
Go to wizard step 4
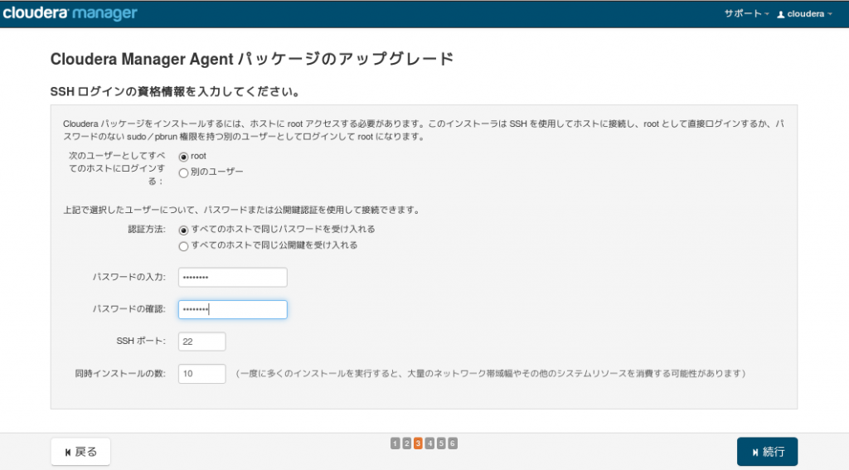tap(430, 443)
